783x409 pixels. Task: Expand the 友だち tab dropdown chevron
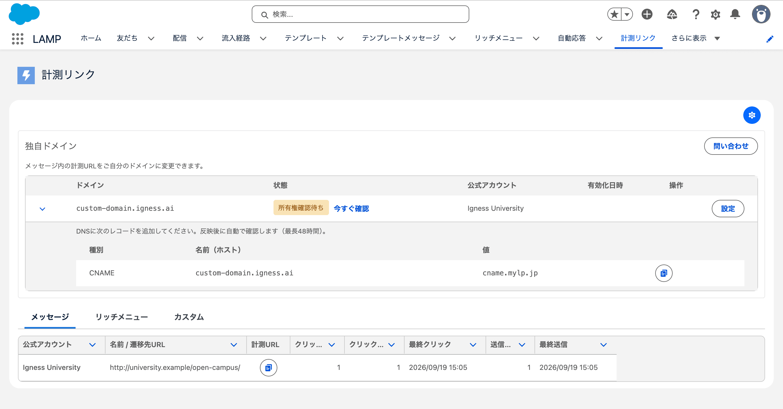point(151,39)
